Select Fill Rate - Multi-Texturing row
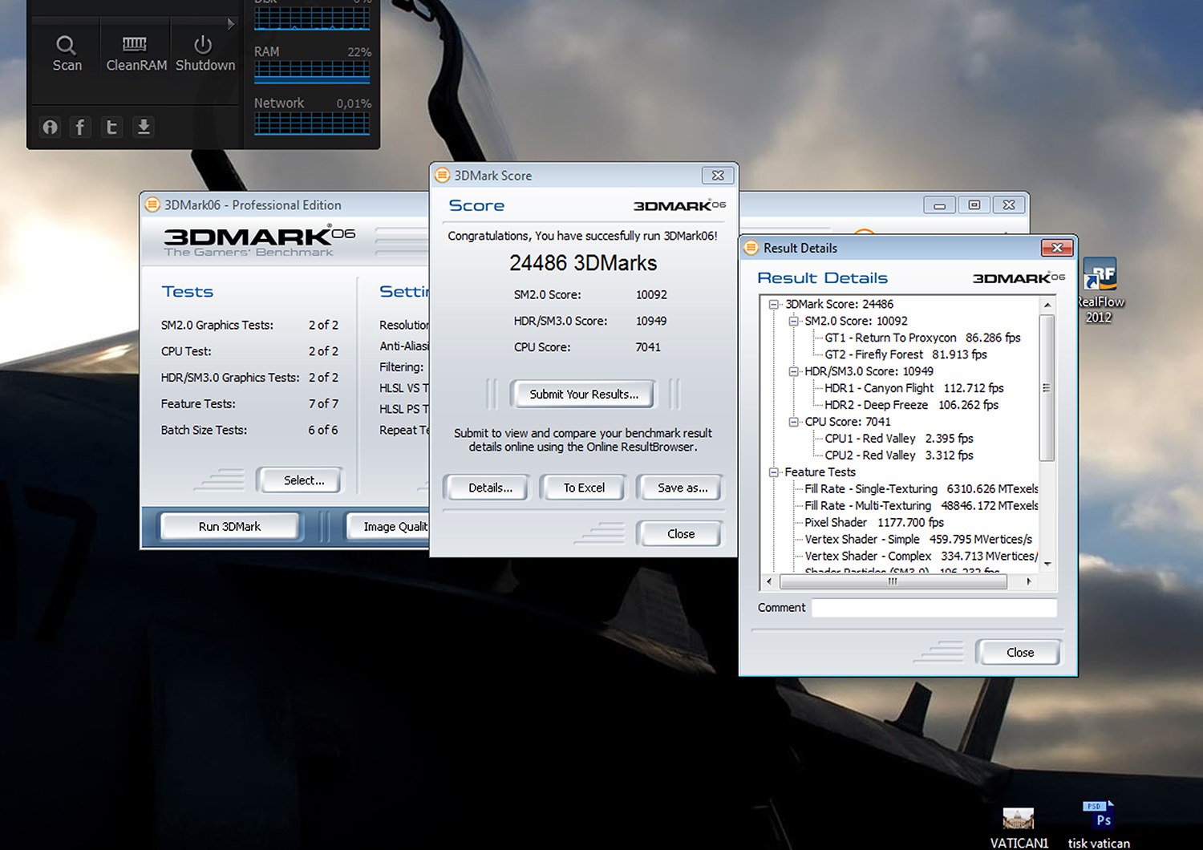 921,506
